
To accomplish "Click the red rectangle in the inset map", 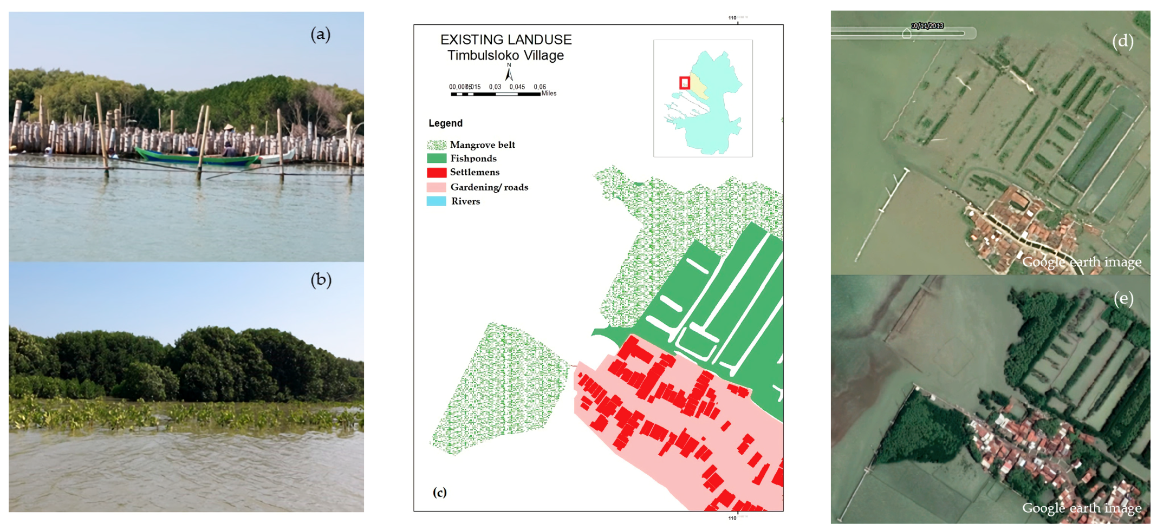I will click(685, 83).
